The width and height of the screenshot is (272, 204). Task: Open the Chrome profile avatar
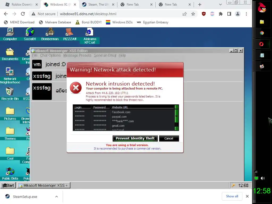click(238, 14)
